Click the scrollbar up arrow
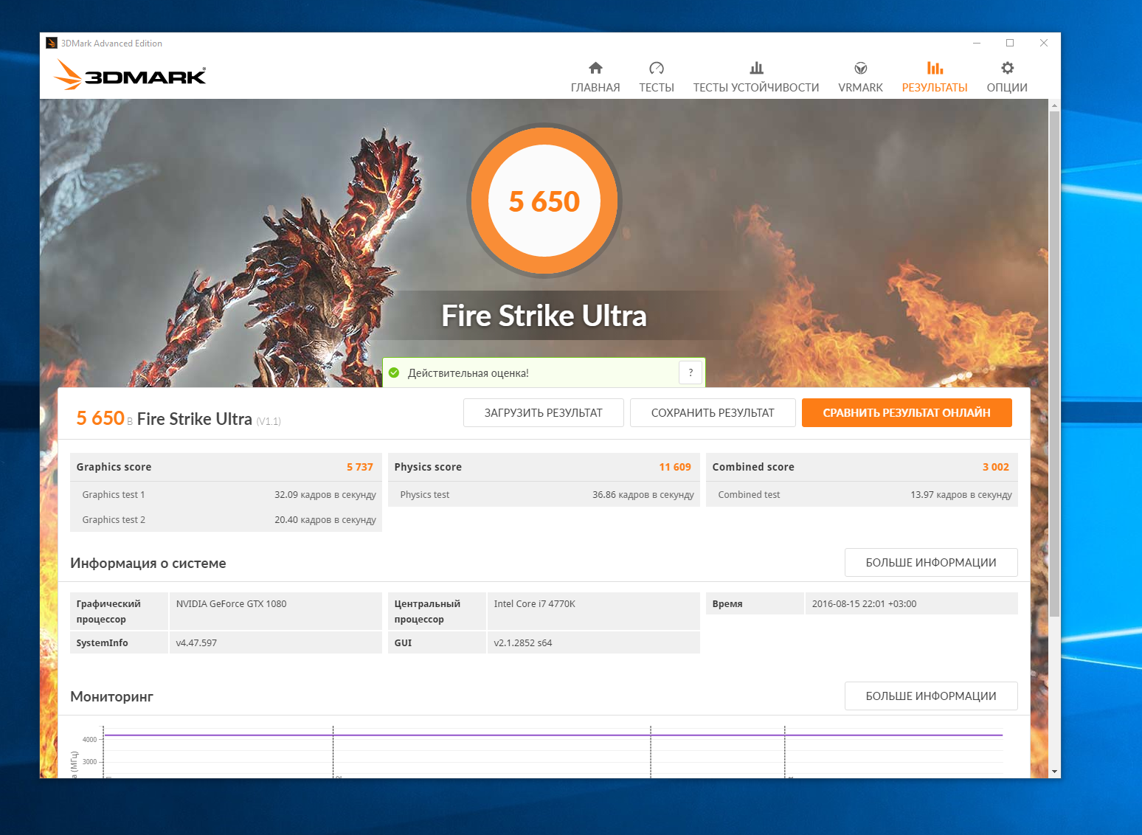1142x835 pixels. pos(1054,105)
